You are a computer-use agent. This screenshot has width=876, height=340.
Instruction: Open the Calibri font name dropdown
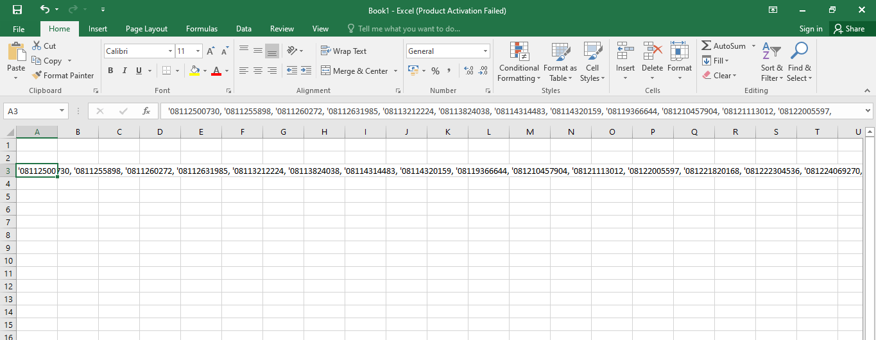(170, 51)
